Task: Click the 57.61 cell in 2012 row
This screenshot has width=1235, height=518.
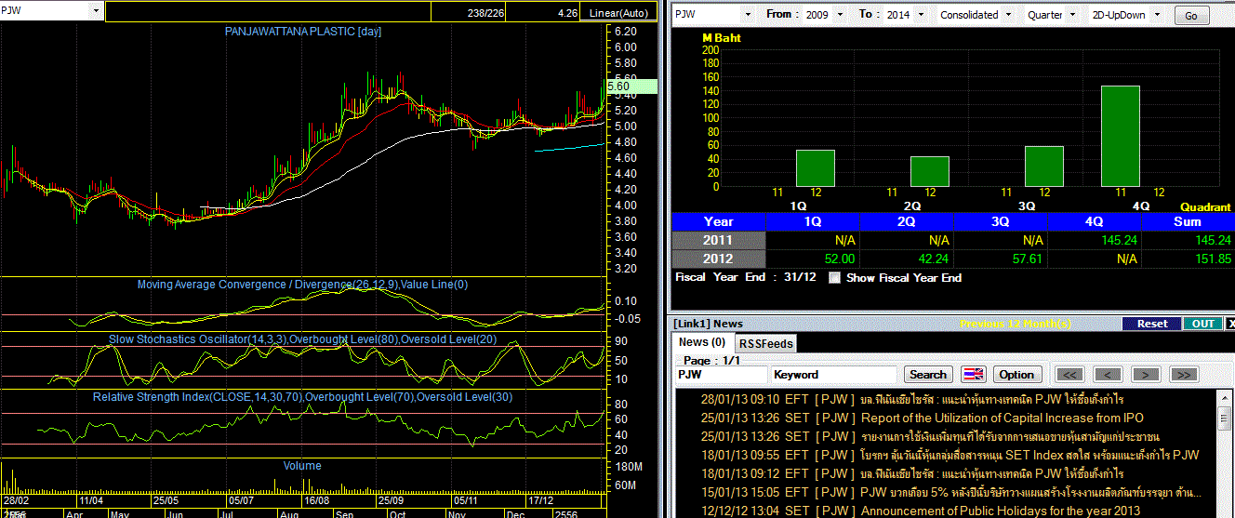Action: (1001, 259)
